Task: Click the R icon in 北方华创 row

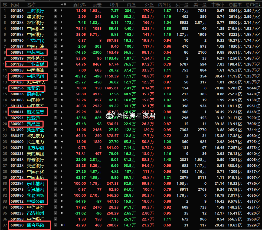Action: pos(55,148)
